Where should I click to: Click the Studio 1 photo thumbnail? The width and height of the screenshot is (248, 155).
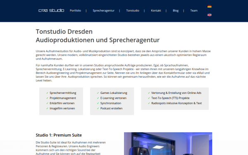pyautogui.click(x=168, y=143)
